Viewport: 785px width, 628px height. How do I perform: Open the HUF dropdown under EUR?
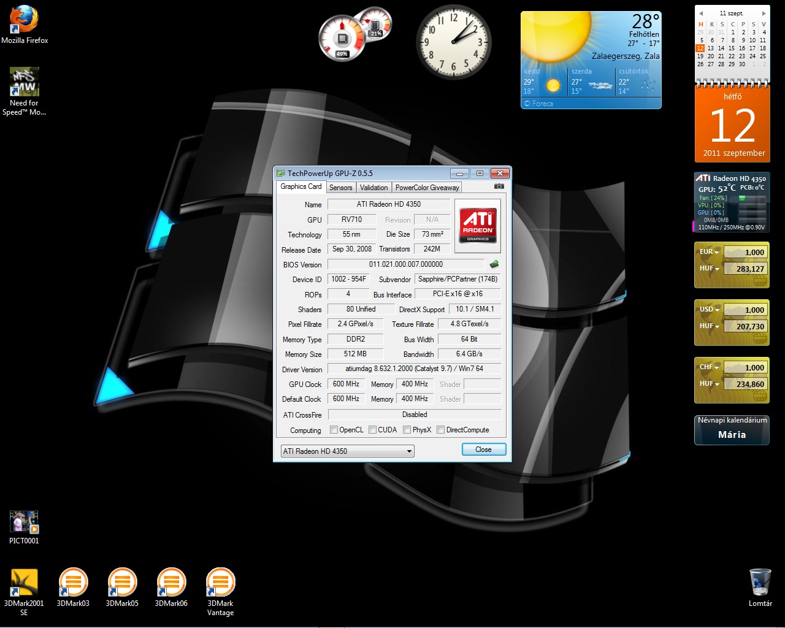709,269
